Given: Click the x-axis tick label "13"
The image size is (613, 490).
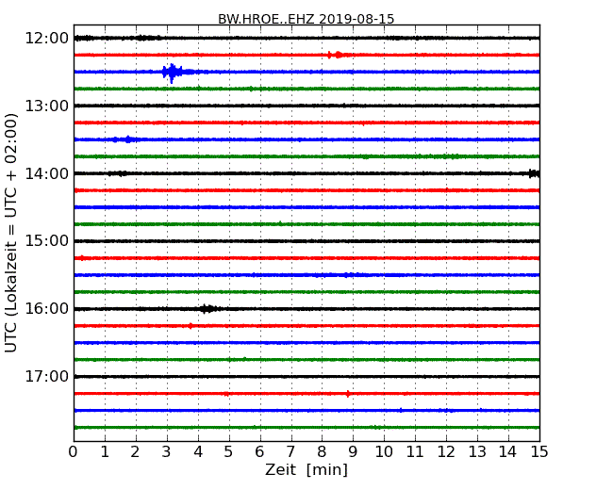Looking at the screenshot, I should [477, 452].
